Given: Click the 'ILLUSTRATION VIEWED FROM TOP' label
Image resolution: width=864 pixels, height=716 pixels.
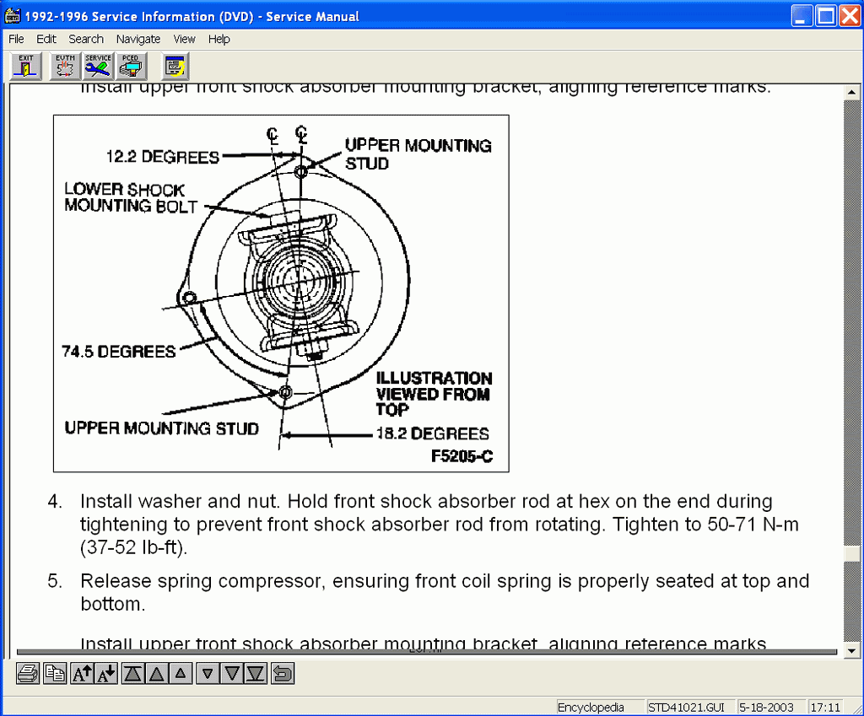Looking at the screenshot, I should pos(435,394).
